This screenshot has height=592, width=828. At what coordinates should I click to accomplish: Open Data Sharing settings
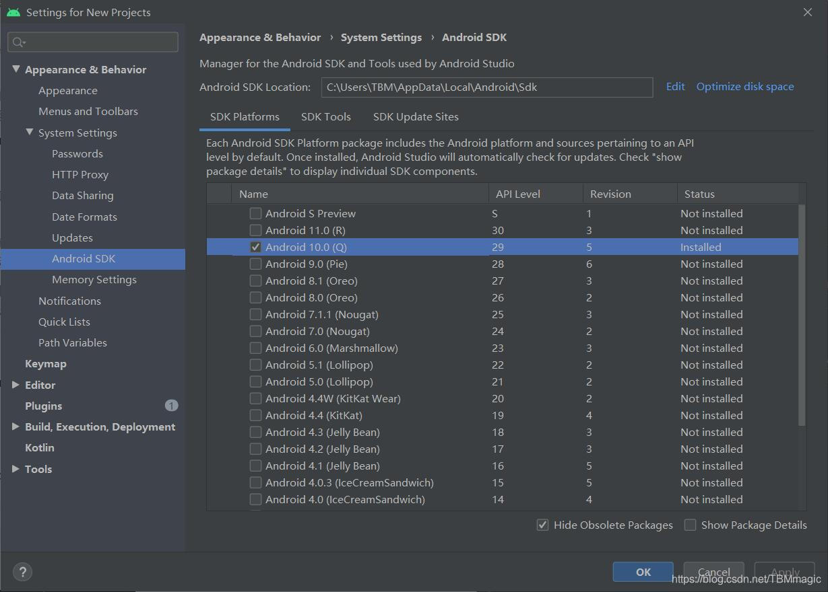tap(83, 195)
